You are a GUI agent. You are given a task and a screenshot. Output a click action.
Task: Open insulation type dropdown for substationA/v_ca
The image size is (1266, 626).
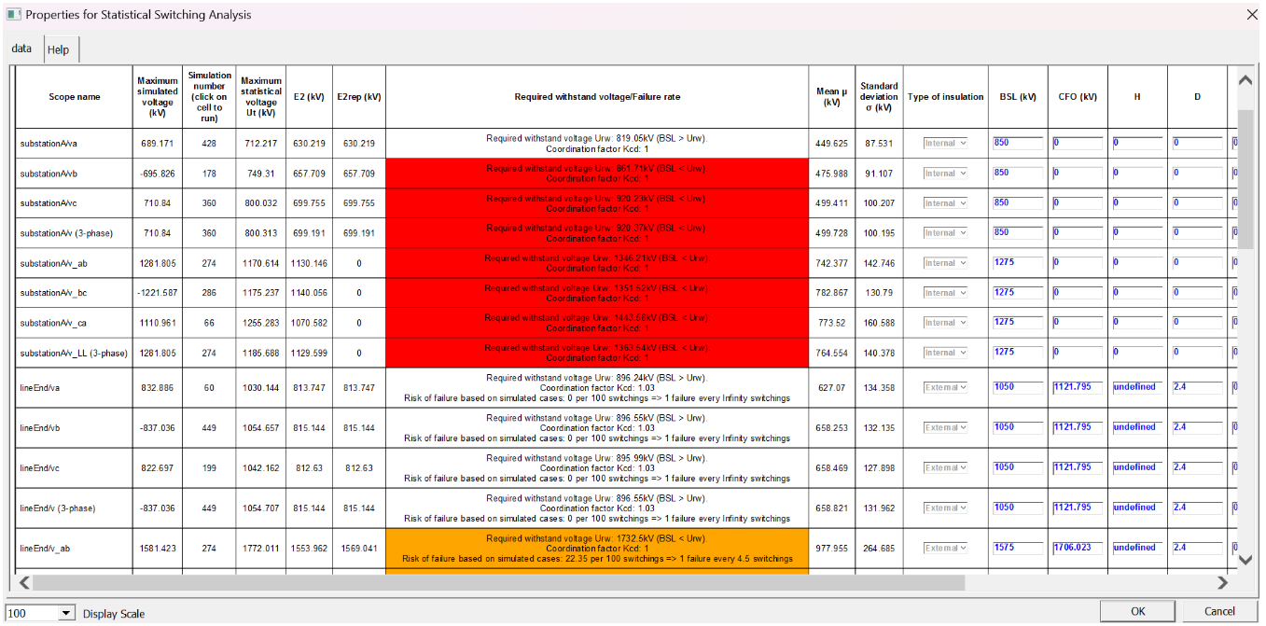945,322
